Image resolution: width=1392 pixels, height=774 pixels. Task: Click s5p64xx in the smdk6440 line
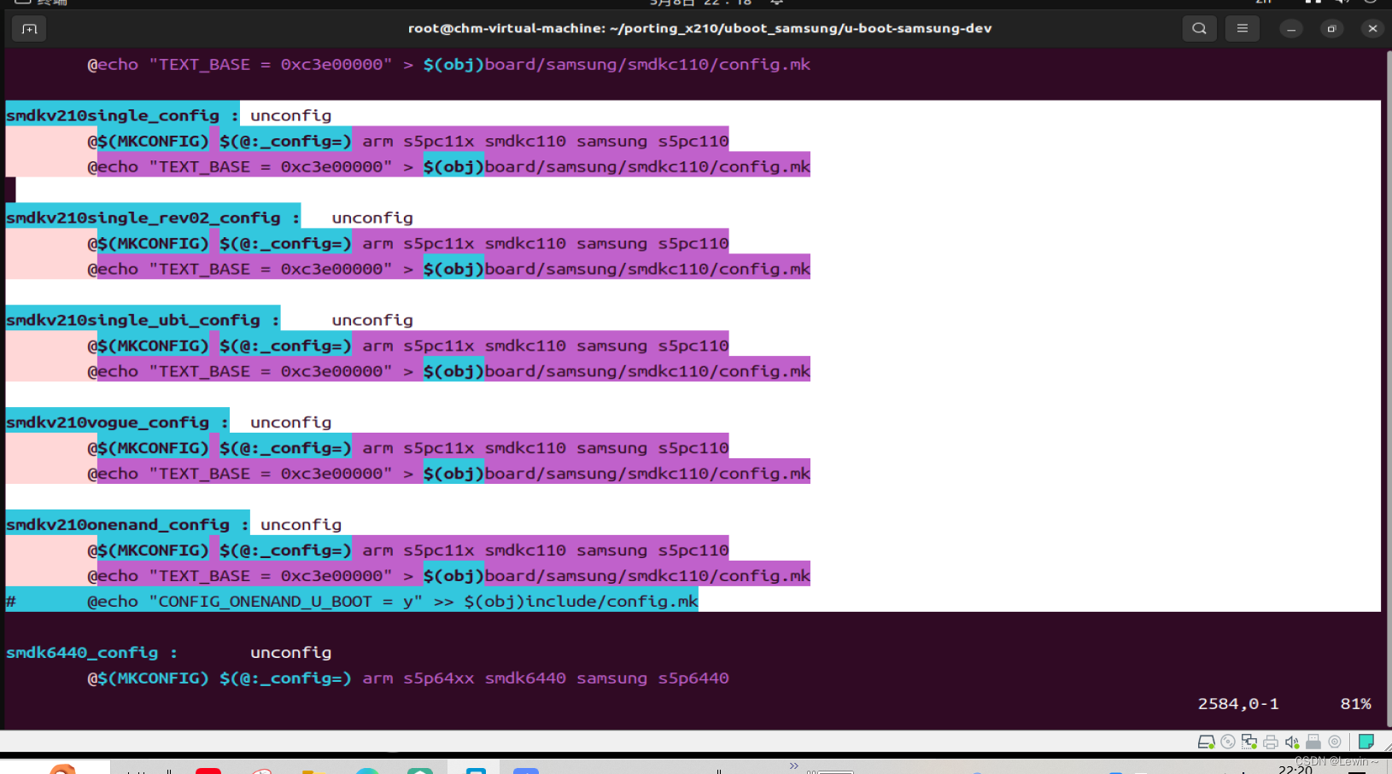point(439,678)
